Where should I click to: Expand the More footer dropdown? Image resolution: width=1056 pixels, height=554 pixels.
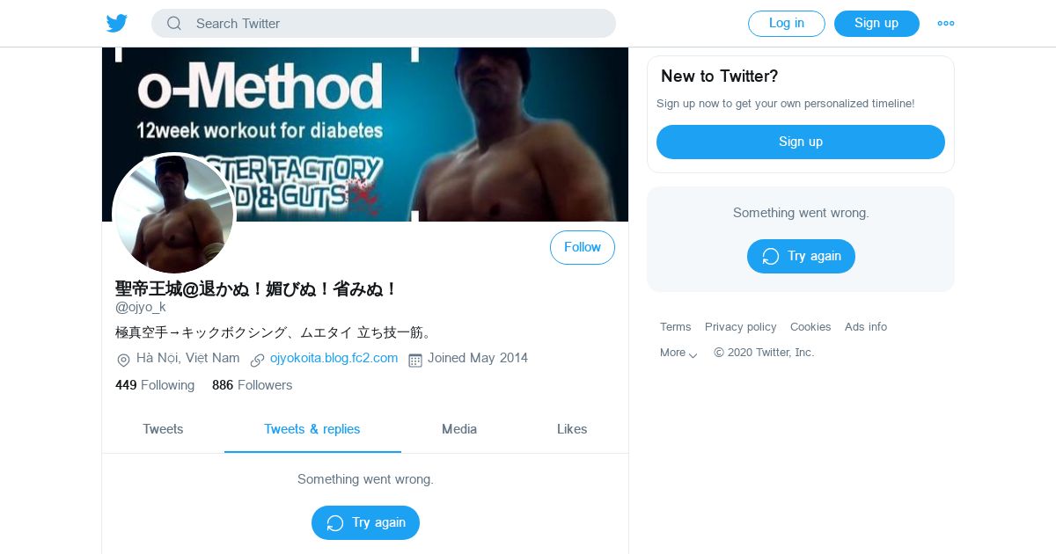coord(678,353)
